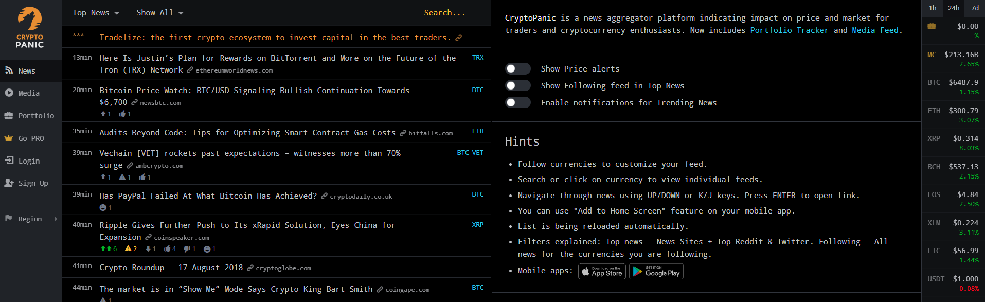Image resolution: width=985 pixels, height=302 pixels.
Task: Click the link icon after Tradelize headline
Action: 458,38
